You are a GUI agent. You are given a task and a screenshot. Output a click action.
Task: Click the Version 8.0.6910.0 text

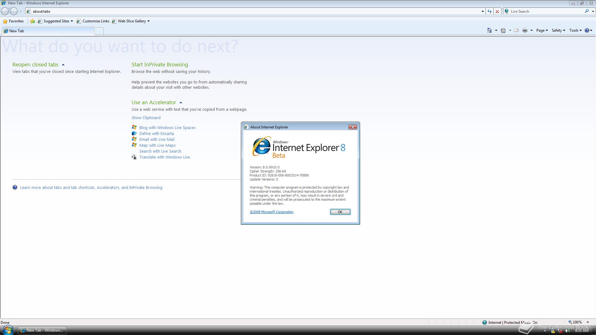(264, 167)
